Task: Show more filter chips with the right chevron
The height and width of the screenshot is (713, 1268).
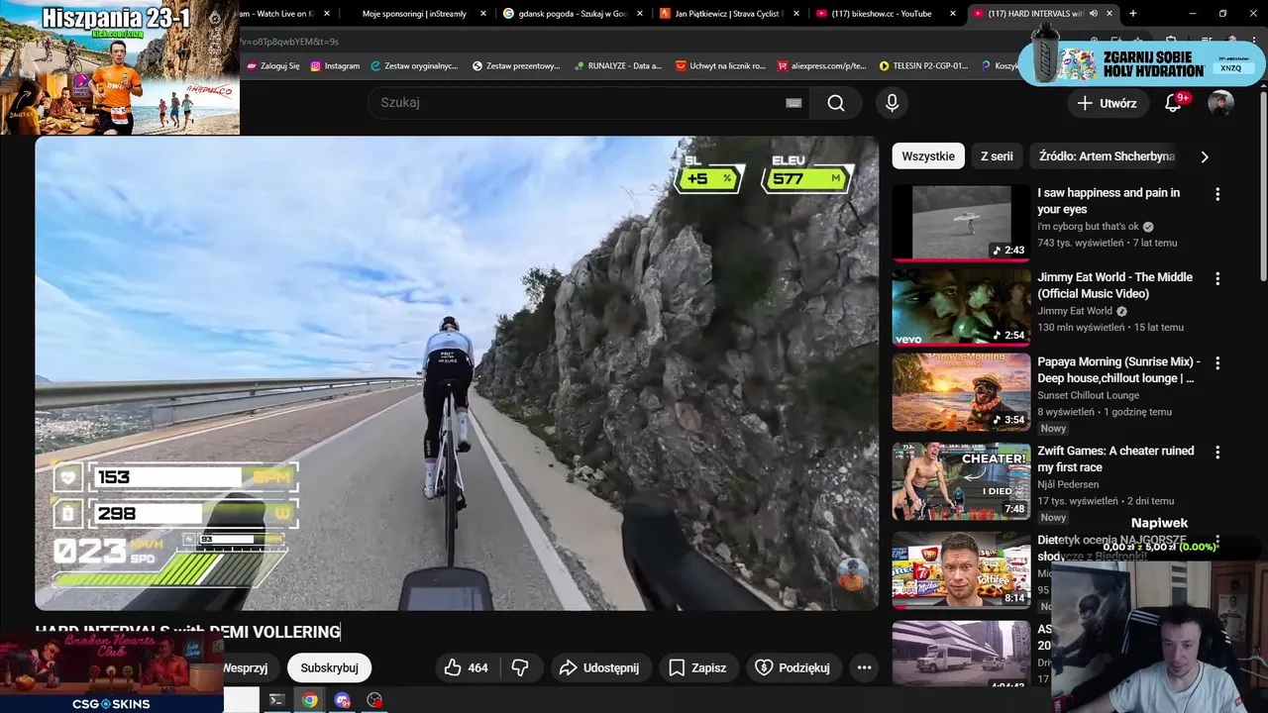Action: pos(1205,156)
